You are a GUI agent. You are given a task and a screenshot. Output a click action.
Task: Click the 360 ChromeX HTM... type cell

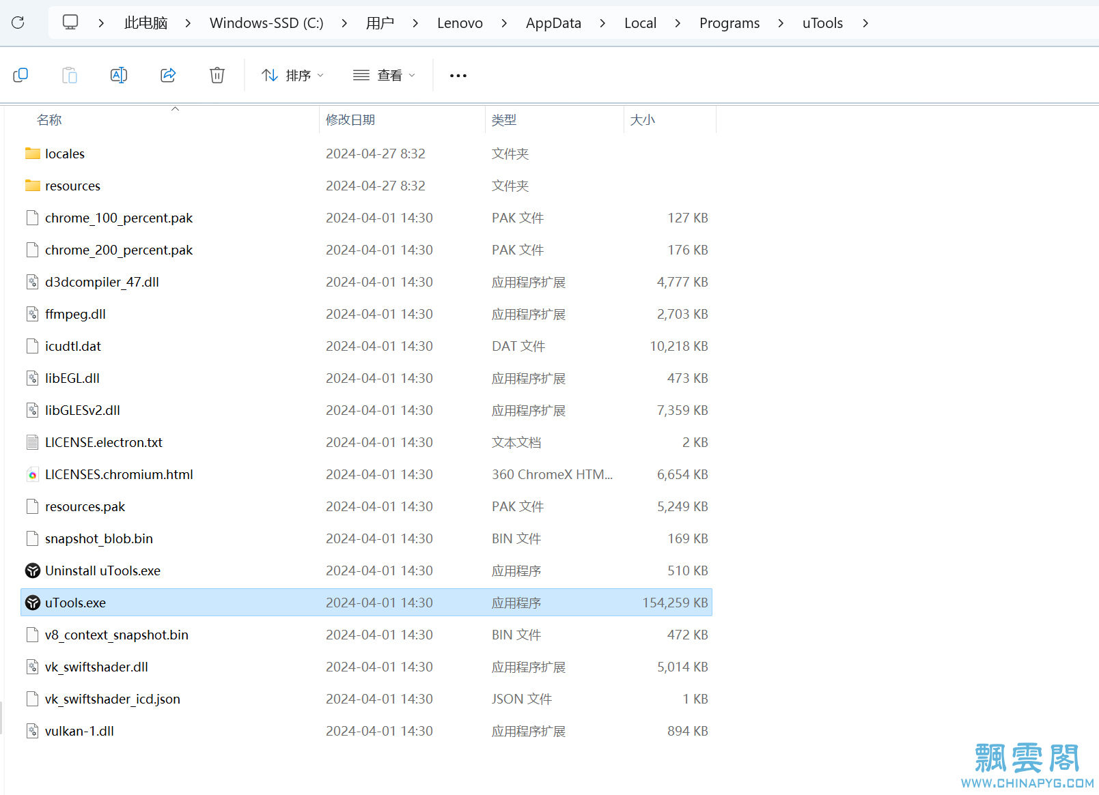553,474
